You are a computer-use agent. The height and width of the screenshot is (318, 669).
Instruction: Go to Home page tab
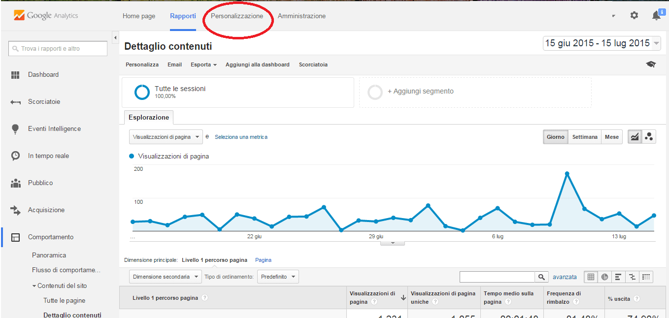(x=139, y=16)
